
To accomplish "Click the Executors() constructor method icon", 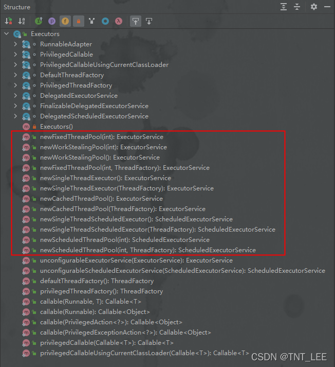I will click(26, 127).
